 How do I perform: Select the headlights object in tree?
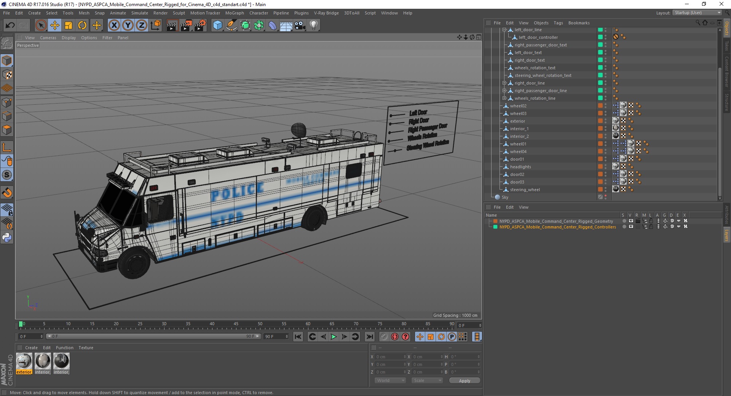tap(520, 167)
